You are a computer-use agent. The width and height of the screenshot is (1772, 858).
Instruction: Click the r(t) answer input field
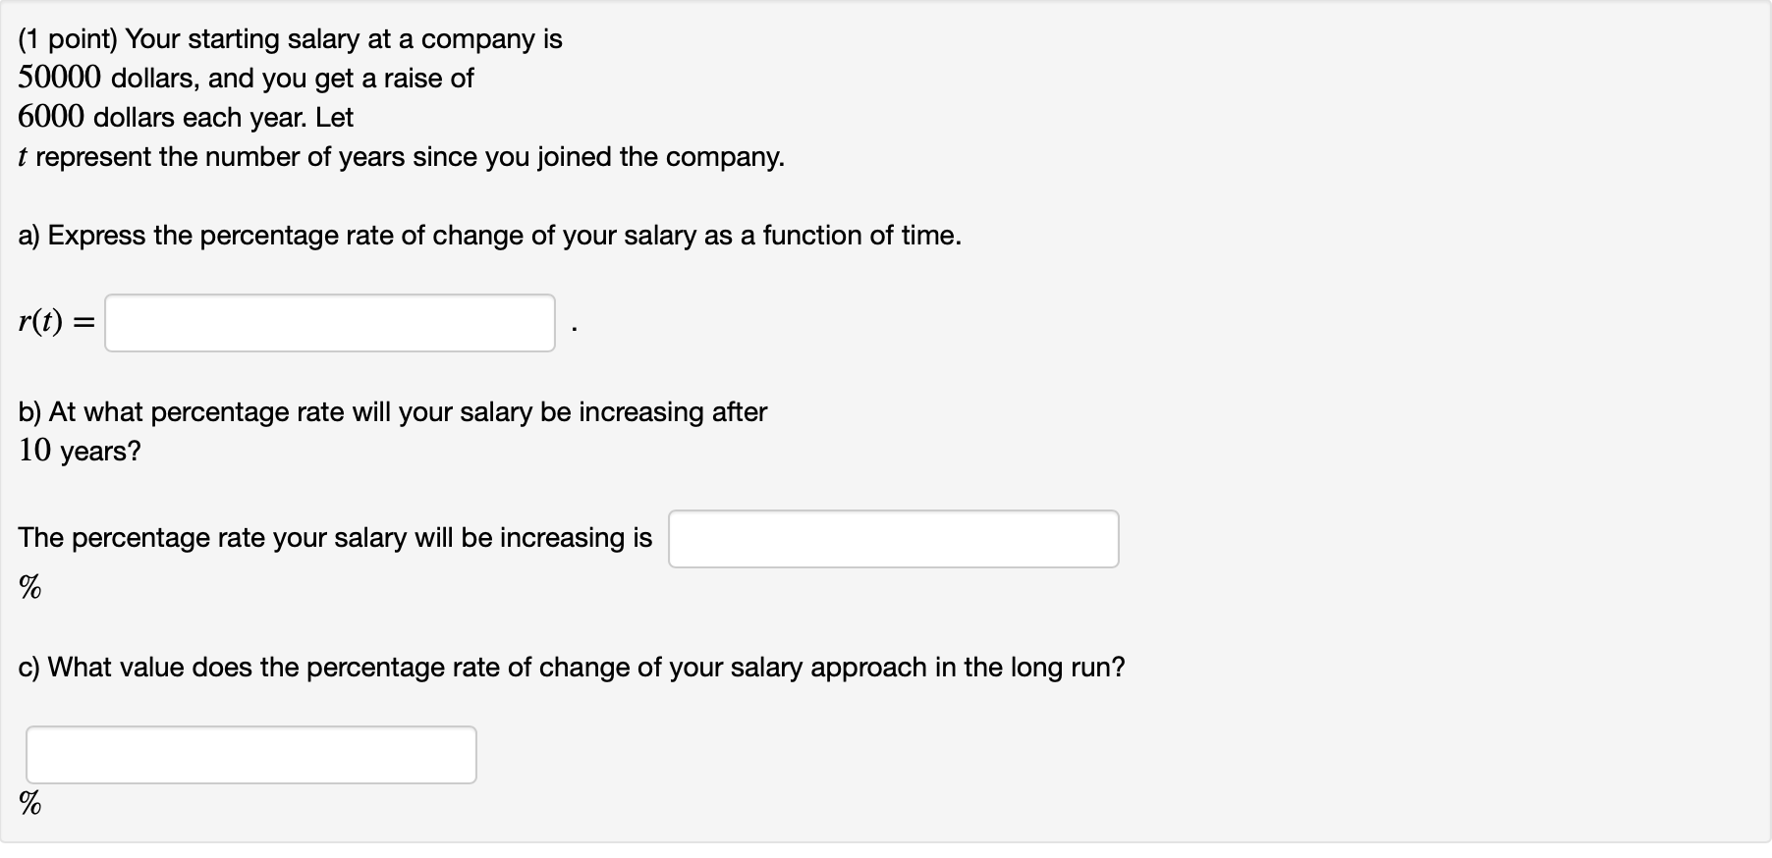click(x=329, y=322)
